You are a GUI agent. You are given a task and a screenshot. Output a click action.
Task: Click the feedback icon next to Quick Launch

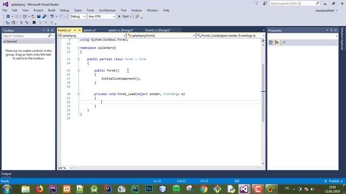point(265,4)
